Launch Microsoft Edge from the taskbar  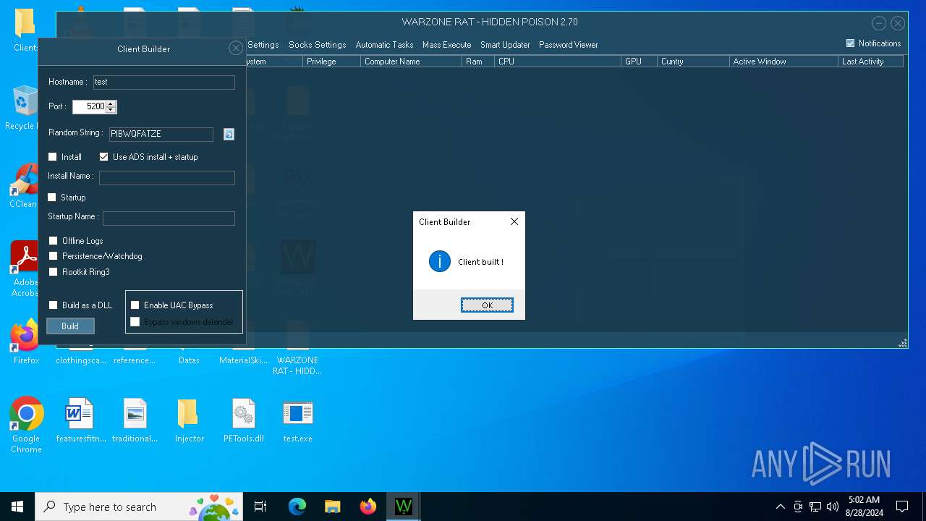297,507
